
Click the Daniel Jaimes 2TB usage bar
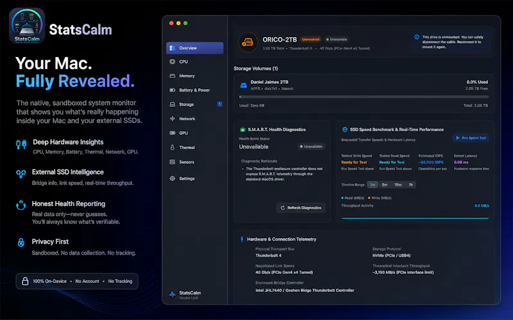tap(364, 97)
